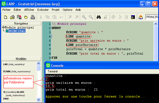Search with the binoculars icon
Screen dimensions: 159x103
99,17
